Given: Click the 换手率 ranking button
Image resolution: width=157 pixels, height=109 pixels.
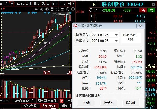Looking at the screenshot, I should [109, 103].
